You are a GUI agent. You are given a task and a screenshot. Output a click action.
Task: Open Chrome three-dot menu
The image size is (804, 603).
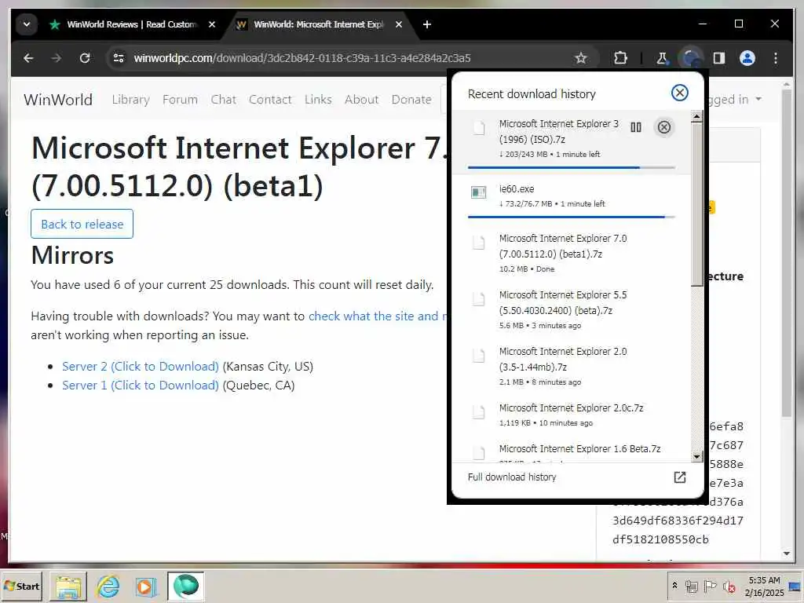point(775,58)
